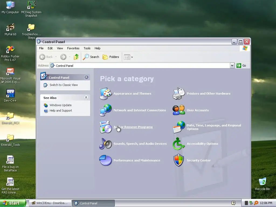This screenshot has width=276, height=207.
Task: Click the User Accounts text link
Action: pos(198,110)
